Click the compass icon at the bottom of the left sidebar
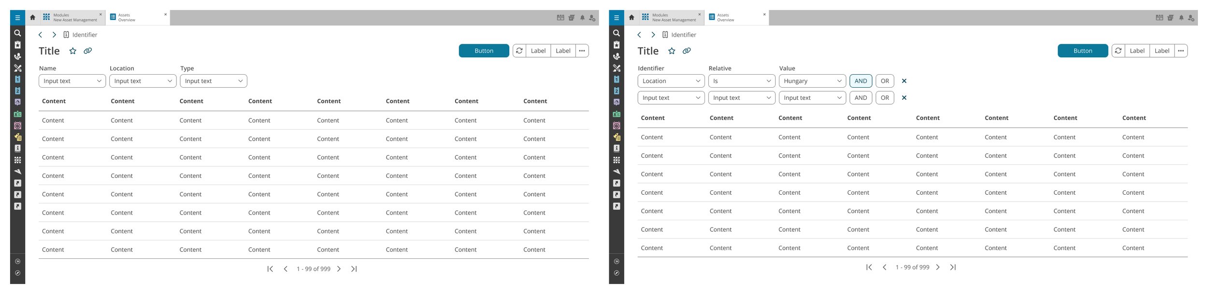This screenshot has width=1208, height=294. tap(17, 273)
